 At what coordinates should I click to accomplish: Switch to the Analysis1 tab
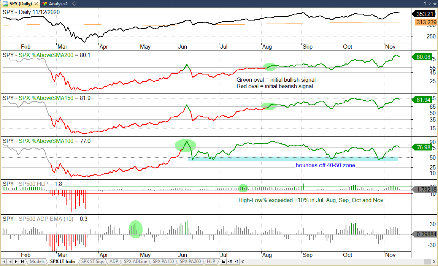[x=55, y=4]
